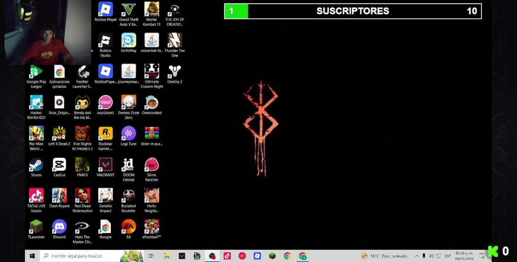Screen dimensions: 517x262
Task: Launch the eFootball desktop shortcut
Action: pos(152,230)
